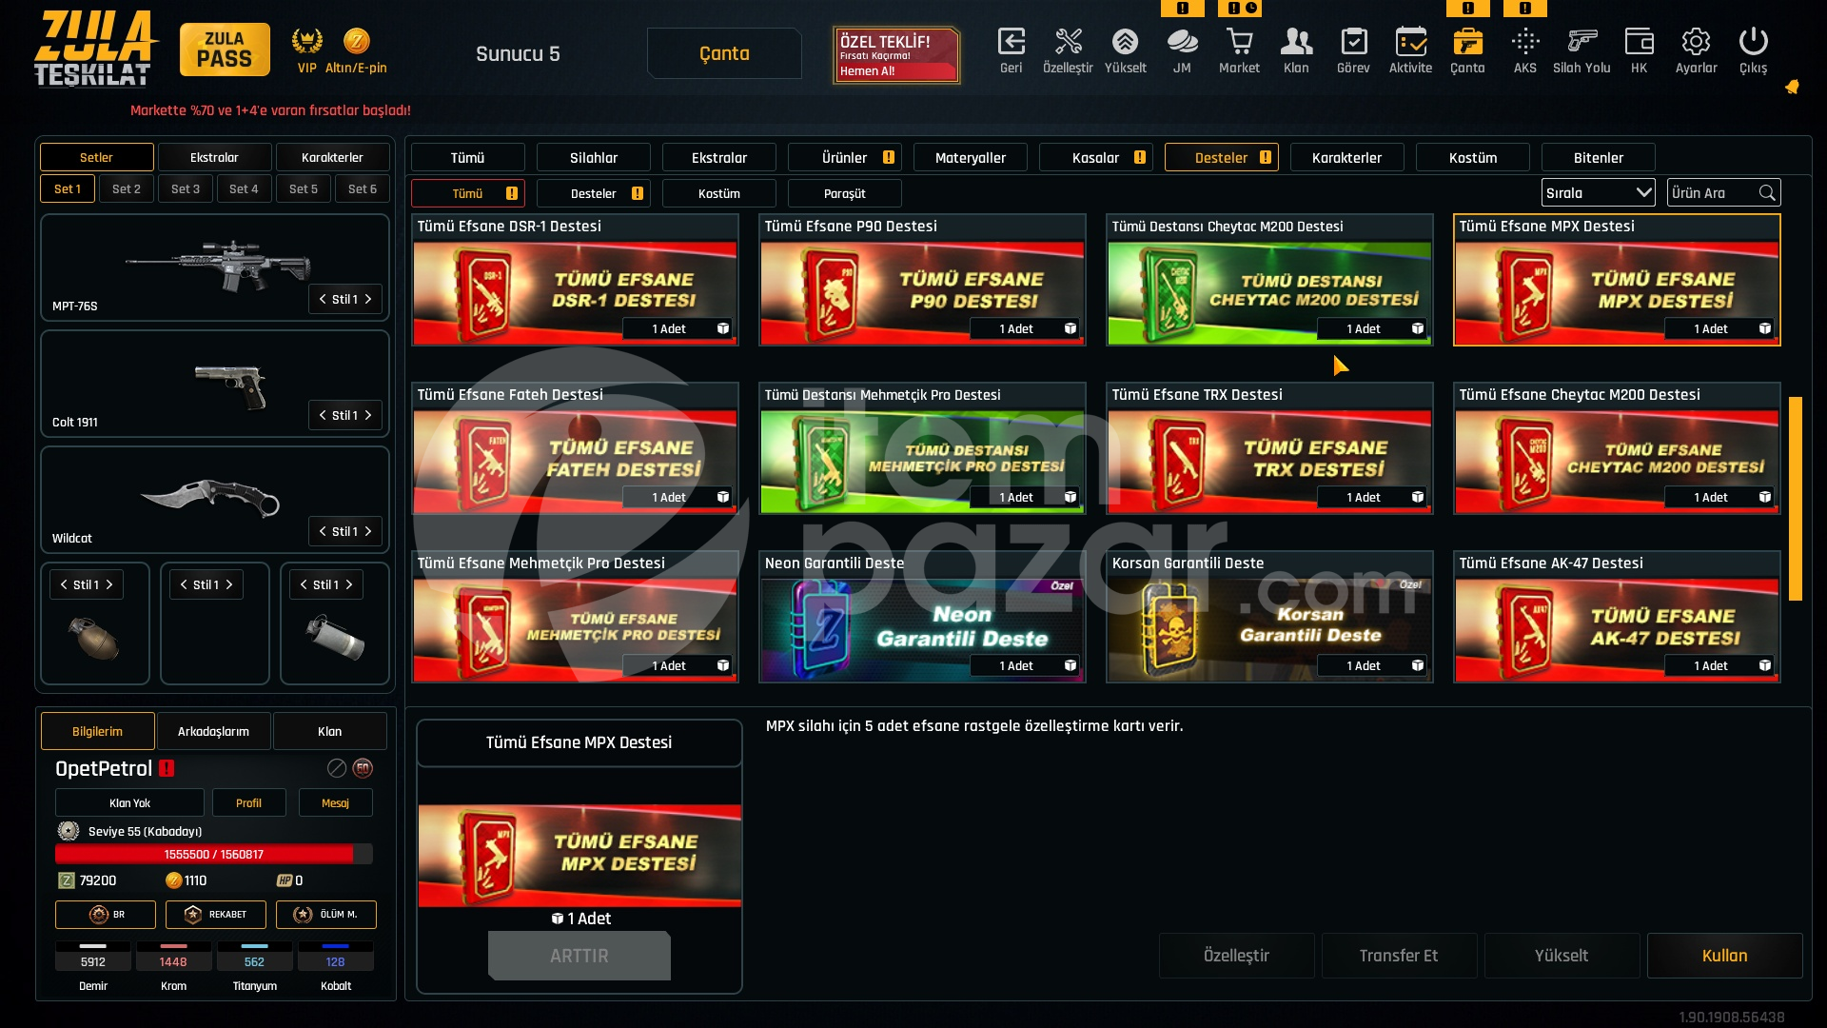
Task: Switch to the Kasalar category tab
Action: [1096, 157]
